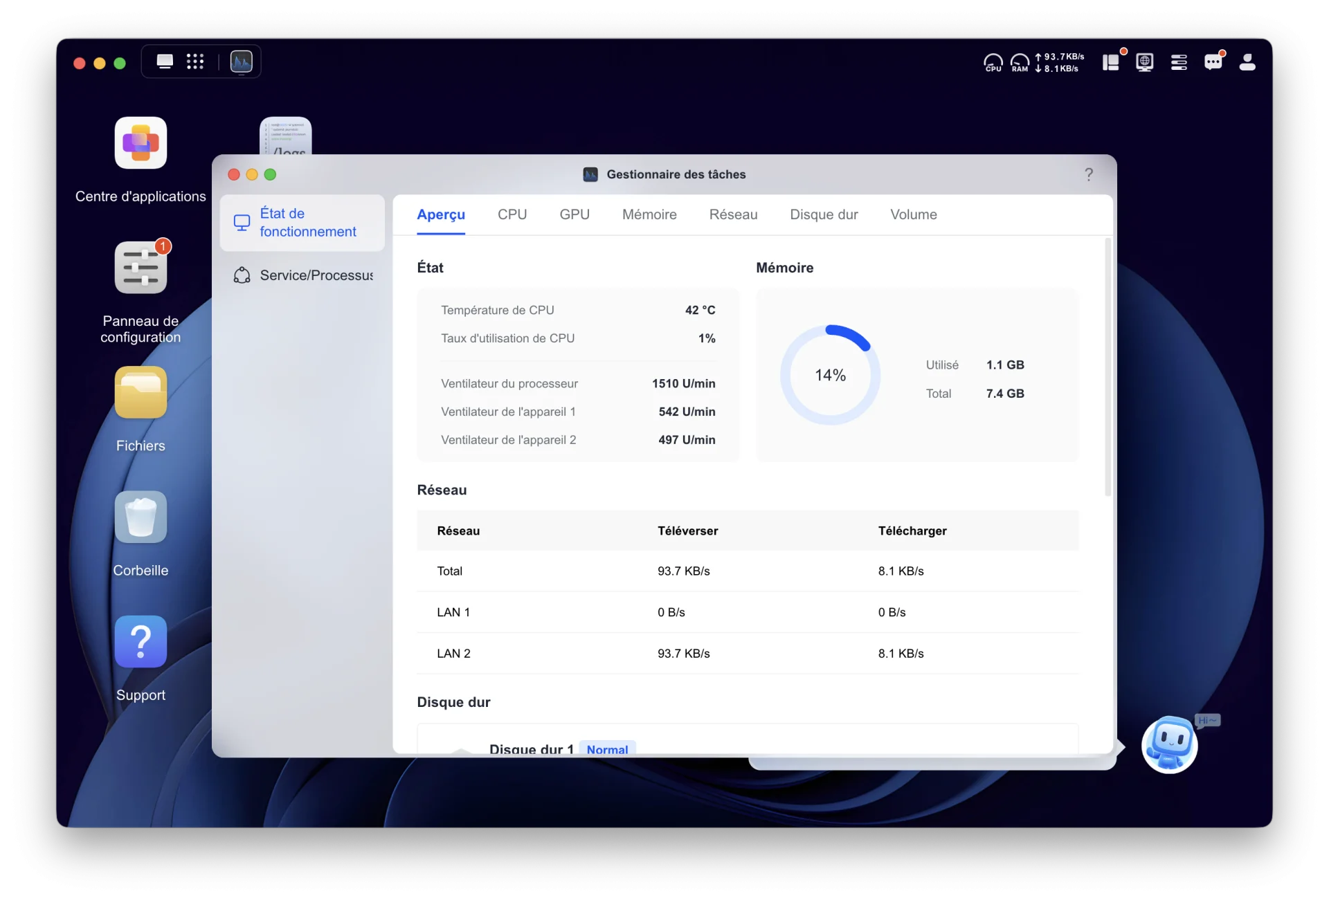
Task: Click the Normal status badge of Disque dur 1
Action: [x=607, y=749]
